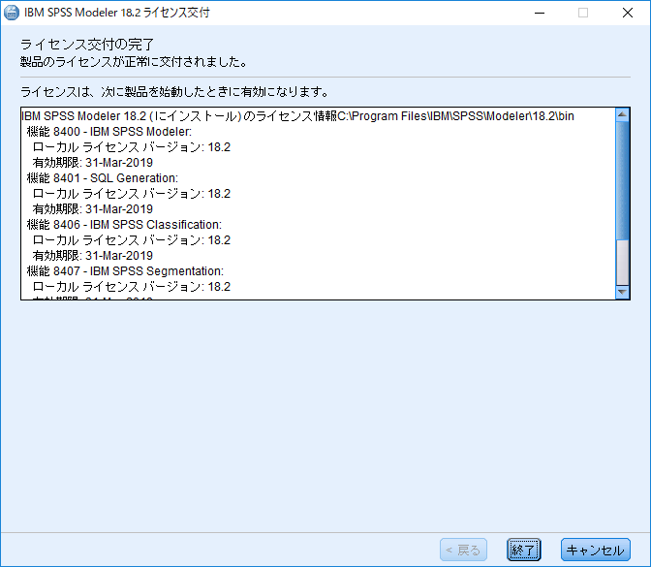Click ローカル ライセンス バージョン under Segmentation
The width and height of the screenshot is (651, 567).
coord(131,287)
